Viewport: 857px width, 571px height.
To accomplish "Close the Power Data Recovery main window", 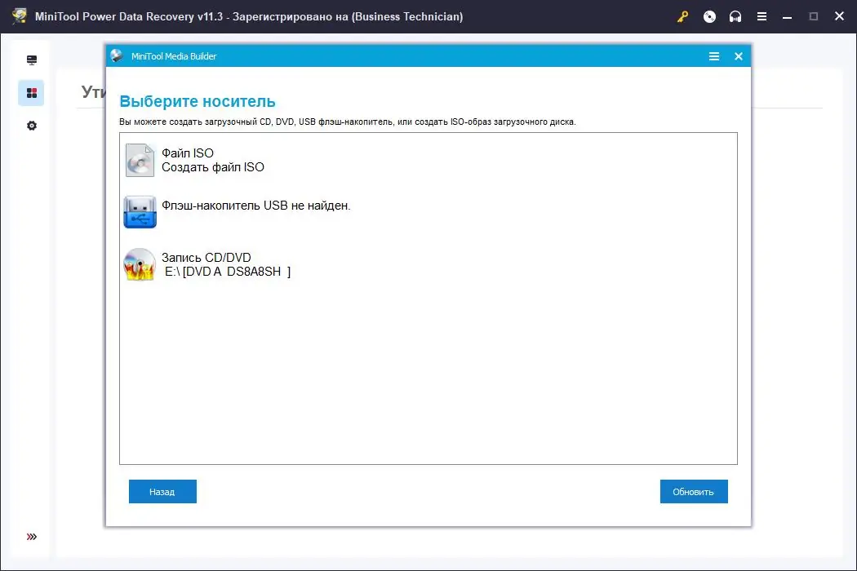I will pos(840,16).
